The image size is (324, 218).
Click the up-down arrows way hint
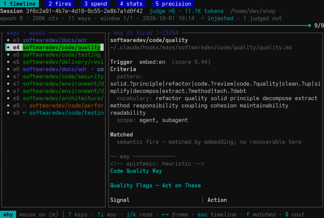click(107, 214)
